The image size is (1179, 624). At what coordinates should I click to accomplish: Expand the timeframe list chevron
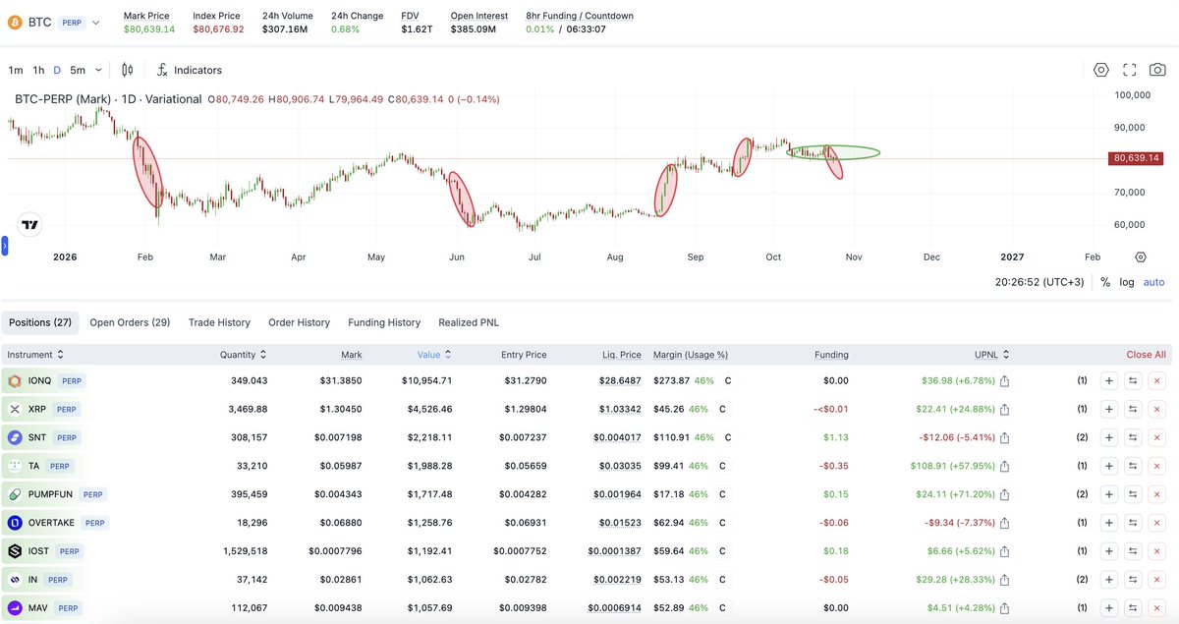point(98,70)
